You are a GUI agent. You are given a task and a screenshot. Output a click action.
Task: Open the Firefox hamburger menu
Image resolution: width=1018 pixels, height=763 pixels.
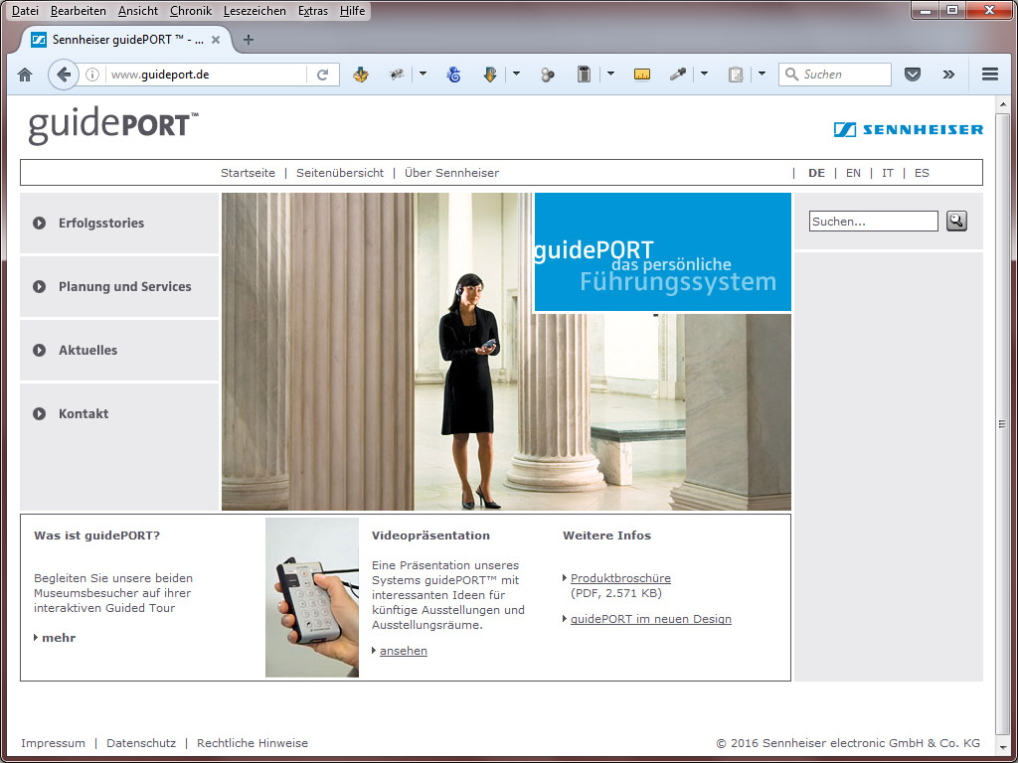(990, 75)
